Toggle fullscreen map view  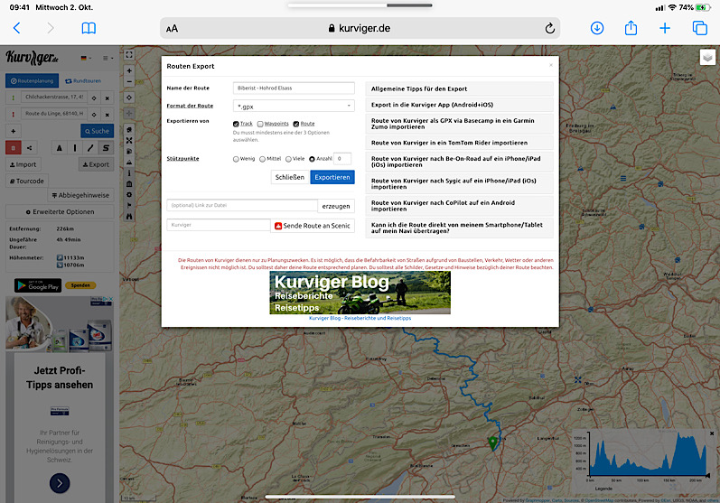coord(129,54)
